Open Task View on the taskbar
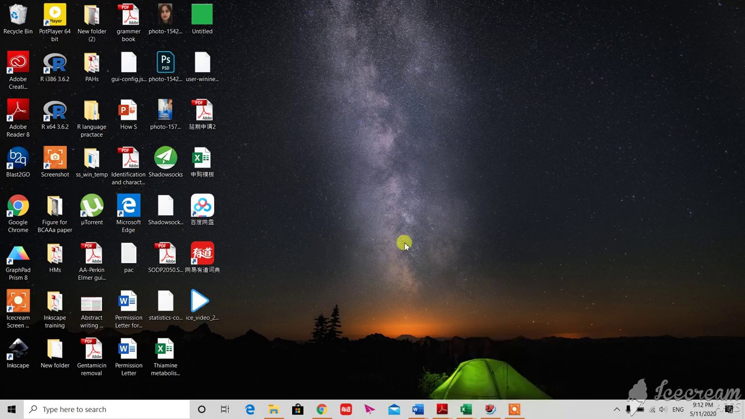The image size is (745, 419). [225, 410]
